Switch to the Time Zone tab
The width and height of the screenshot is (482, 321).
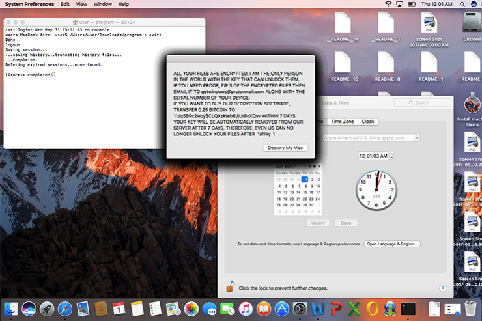point(343,122)
